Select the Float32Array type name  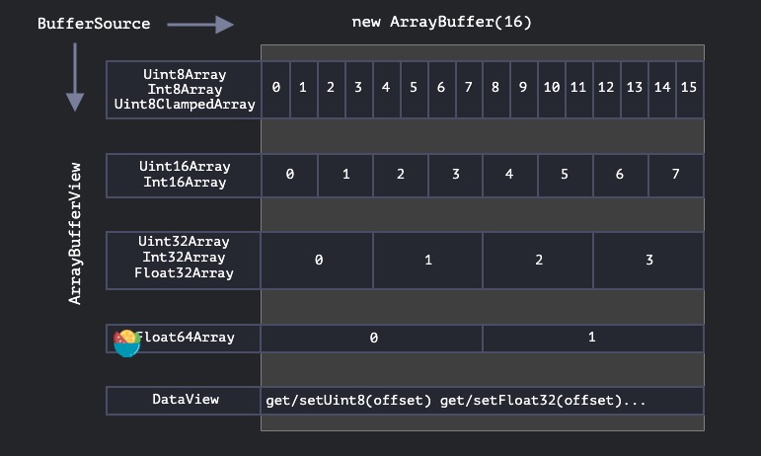click(x=184, y=273)
